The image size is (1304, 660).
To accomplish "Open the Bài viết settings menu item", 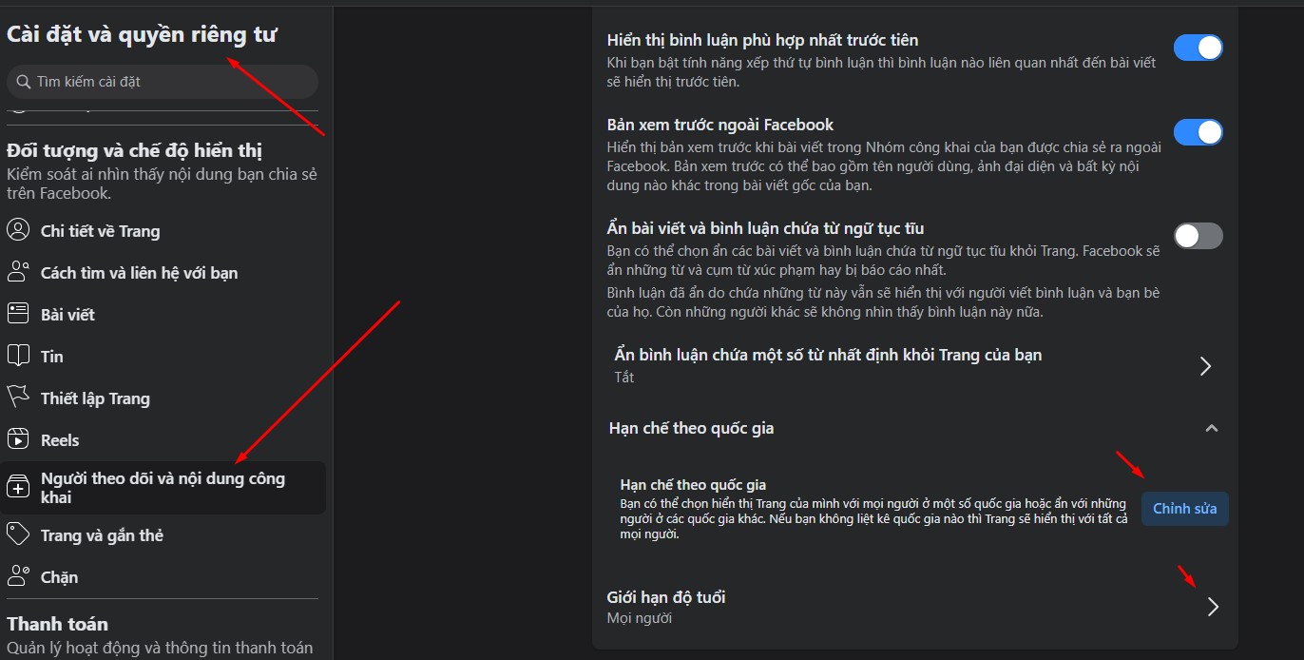I will click(x=163, y=314).
